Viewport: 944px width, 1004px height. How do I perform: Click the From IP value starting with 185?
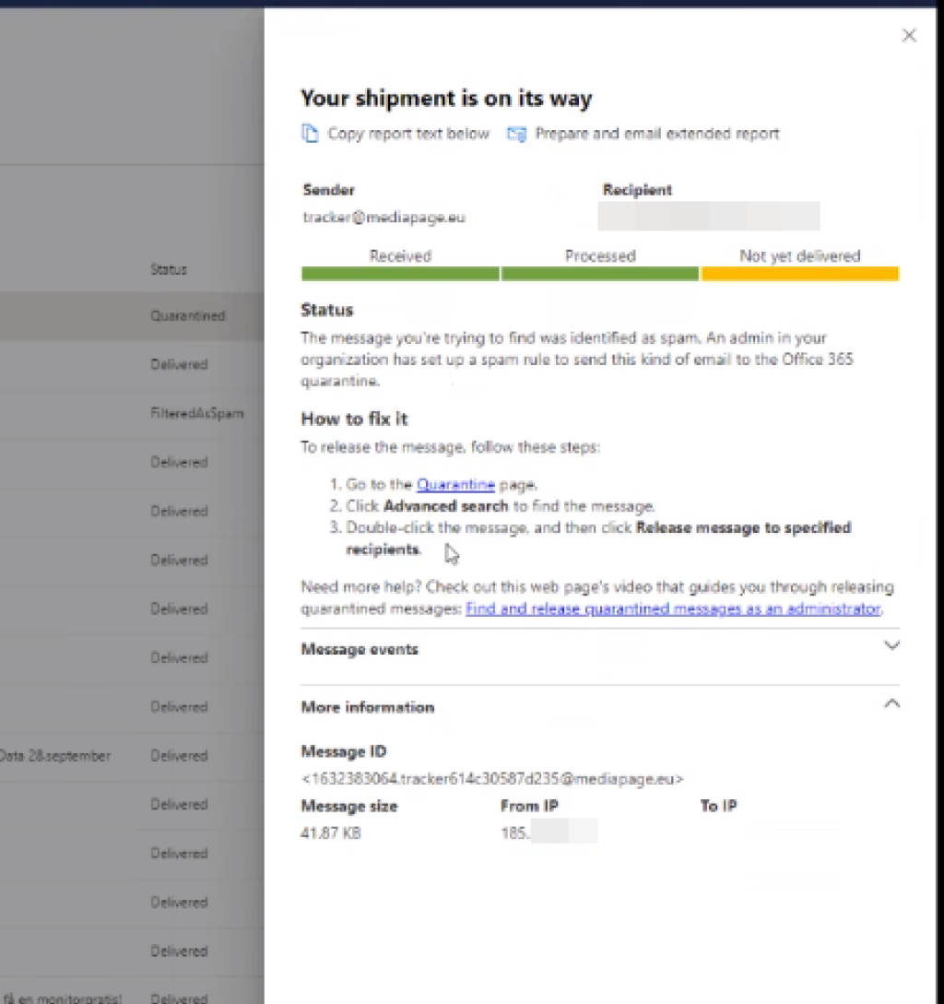(548, 833)
